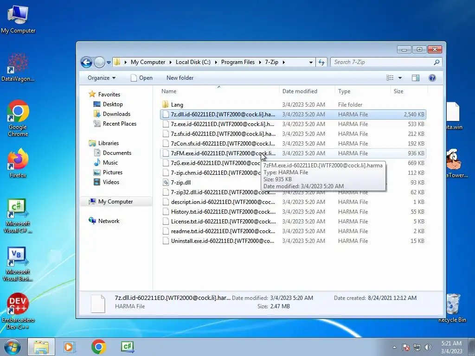Click in the Search 7-Zip field
This screenshot has width=475, height=356.
click(x=386, y=62)
